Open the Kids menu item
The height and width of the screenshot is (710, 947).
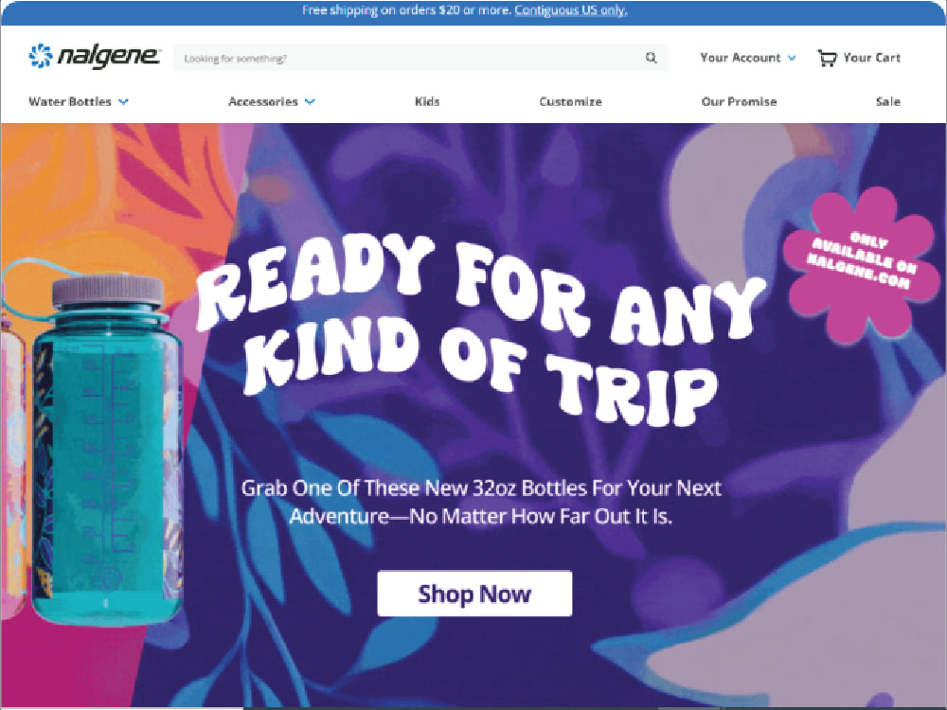coord(427,101)
